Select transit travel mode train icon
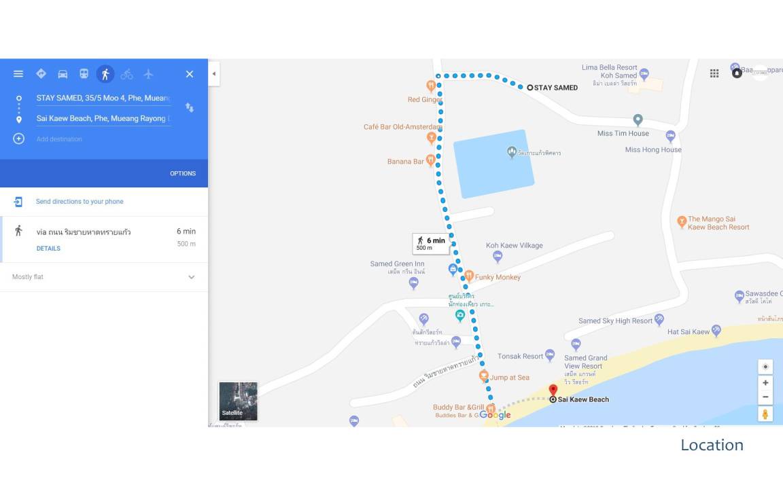This screenshot has height=489, width=783. tap(84, 74)
